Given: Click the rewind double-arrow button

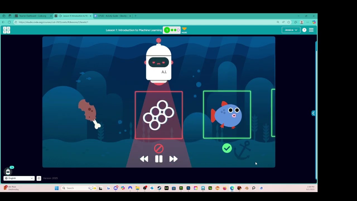Looking at the screenshot, I should pos(144,159).
